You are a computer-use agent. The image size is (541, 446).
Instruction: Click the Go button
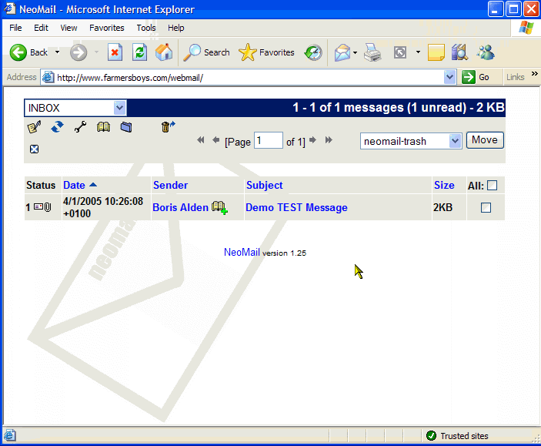(x=476, y=77)
